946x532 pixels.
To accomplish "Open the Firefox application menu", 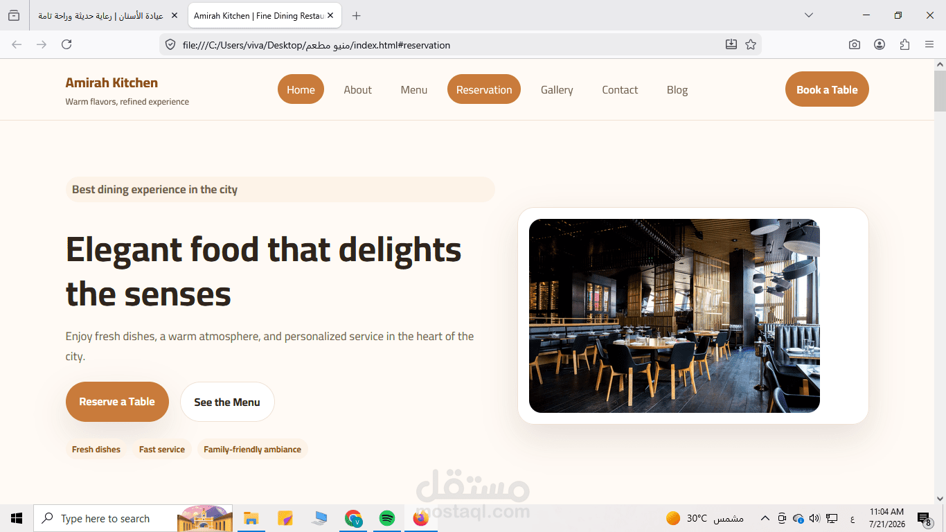I will (929, 44).
